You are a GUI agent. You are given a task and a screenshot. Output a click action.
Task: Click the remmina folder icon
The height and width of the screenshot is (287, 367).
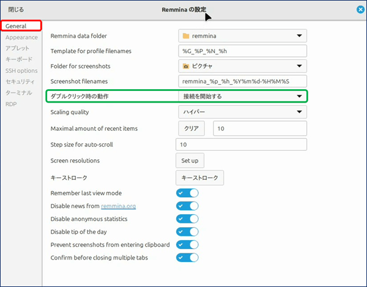click(x=186, y=36)
